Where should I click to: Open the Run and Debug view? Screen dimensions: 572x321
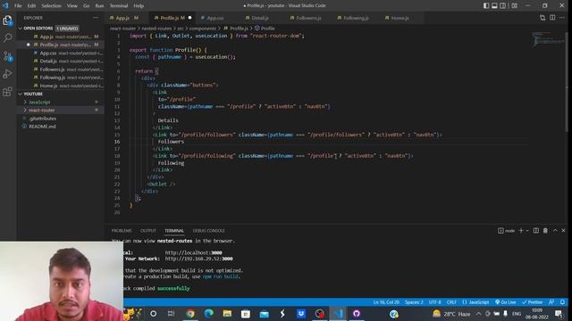pyautogui.click(x=7, y=73)
